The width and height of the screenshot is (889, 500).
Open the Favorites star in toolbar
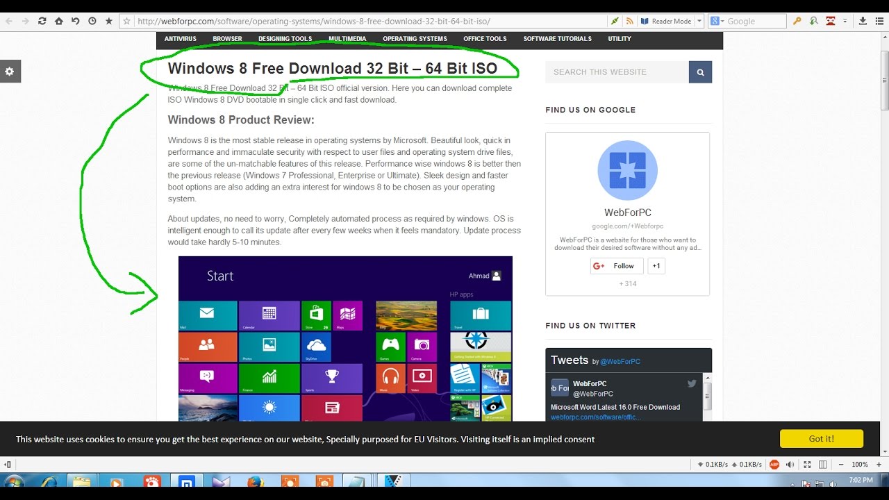point(109,22)
